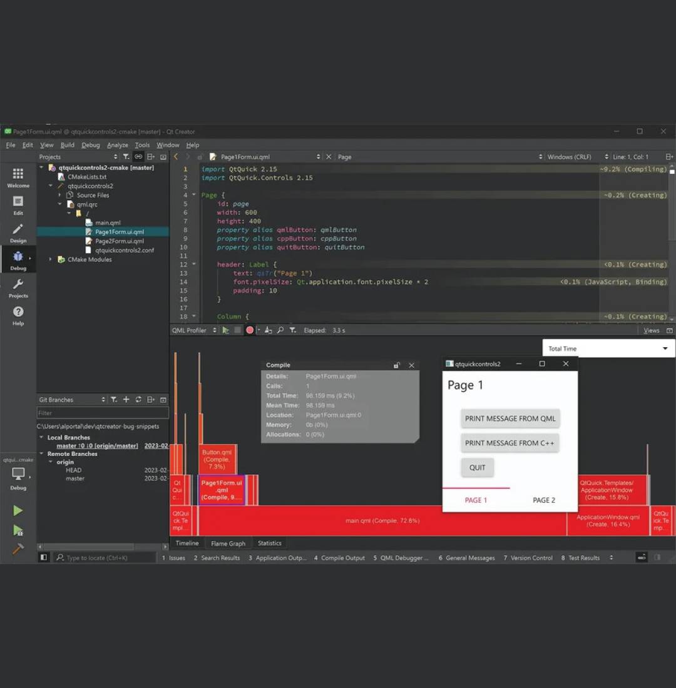
Task: Refresh the Git Branches list
Action: [x=138, y=400]
